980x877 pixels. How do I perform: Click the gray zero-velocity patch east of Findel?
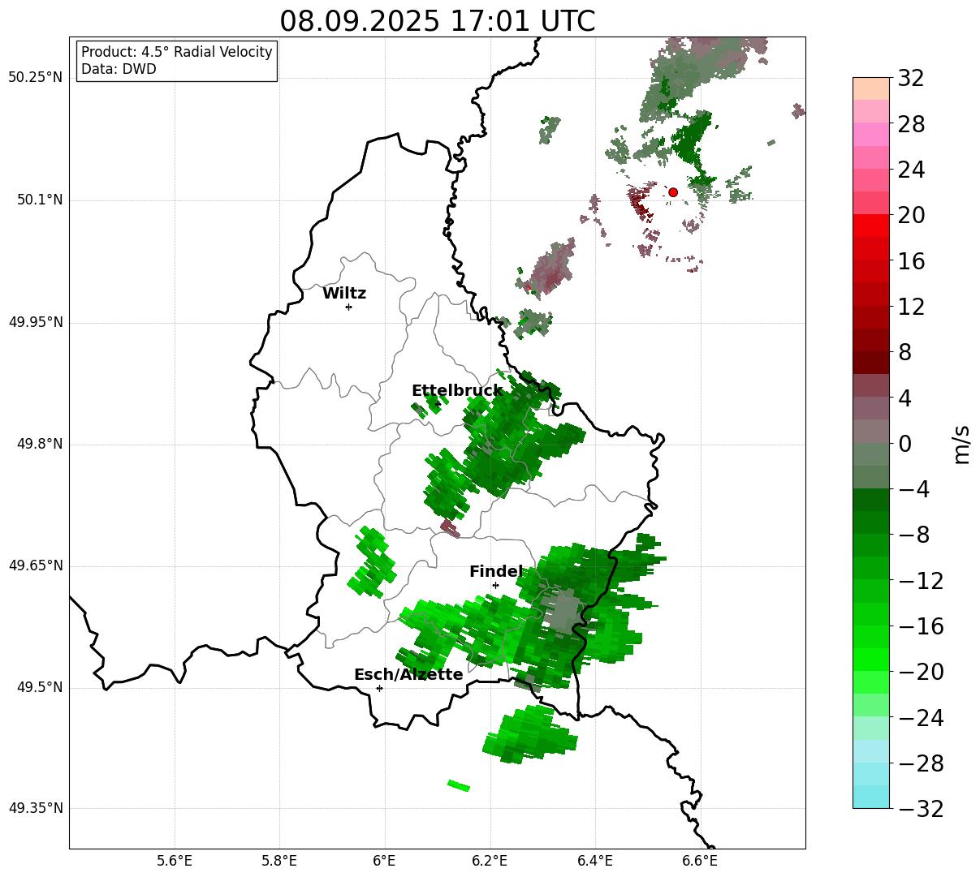pyautogui.click(x=560, y=611)
